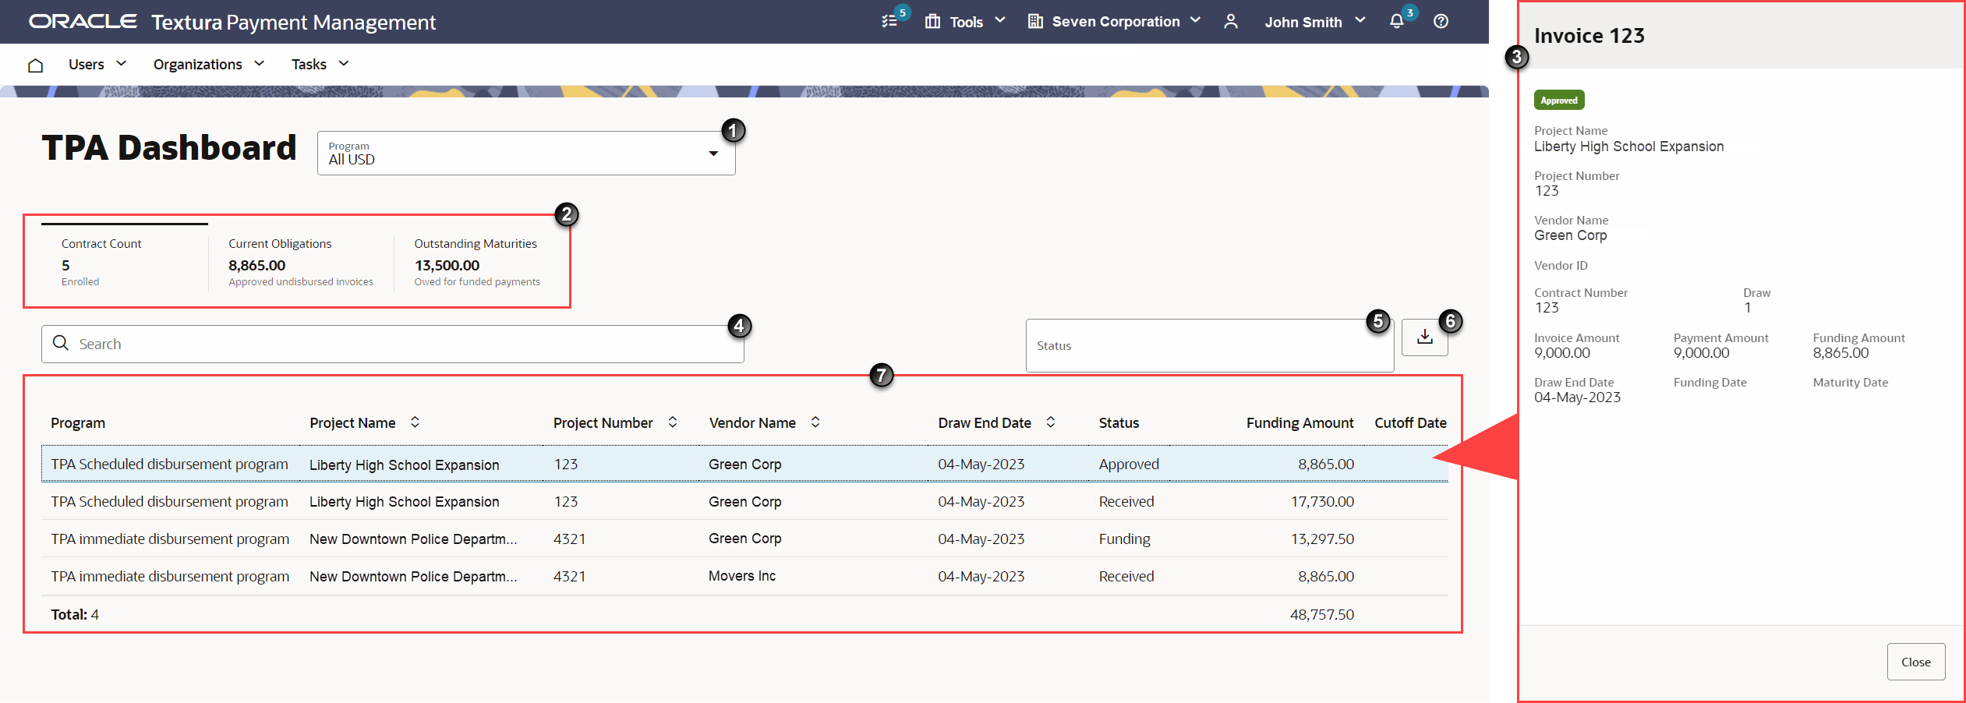Click the user profile icon
Screen dimensions: 1966x703
click(1231, 22)
